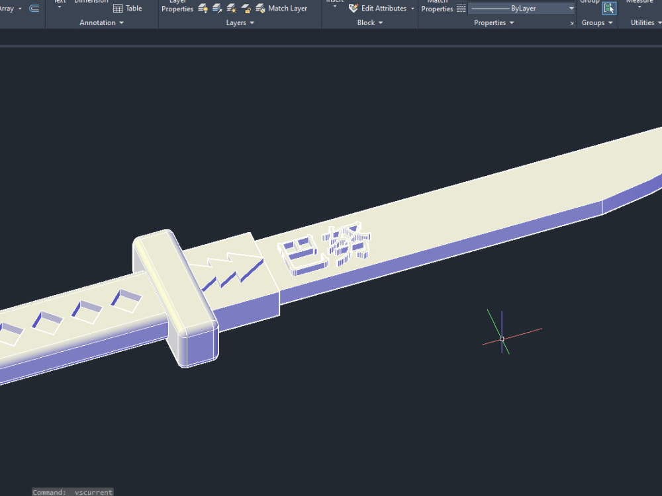The image size is (662, 496).
Task: Open the Measure tool menu
Action: click(638, 7)
